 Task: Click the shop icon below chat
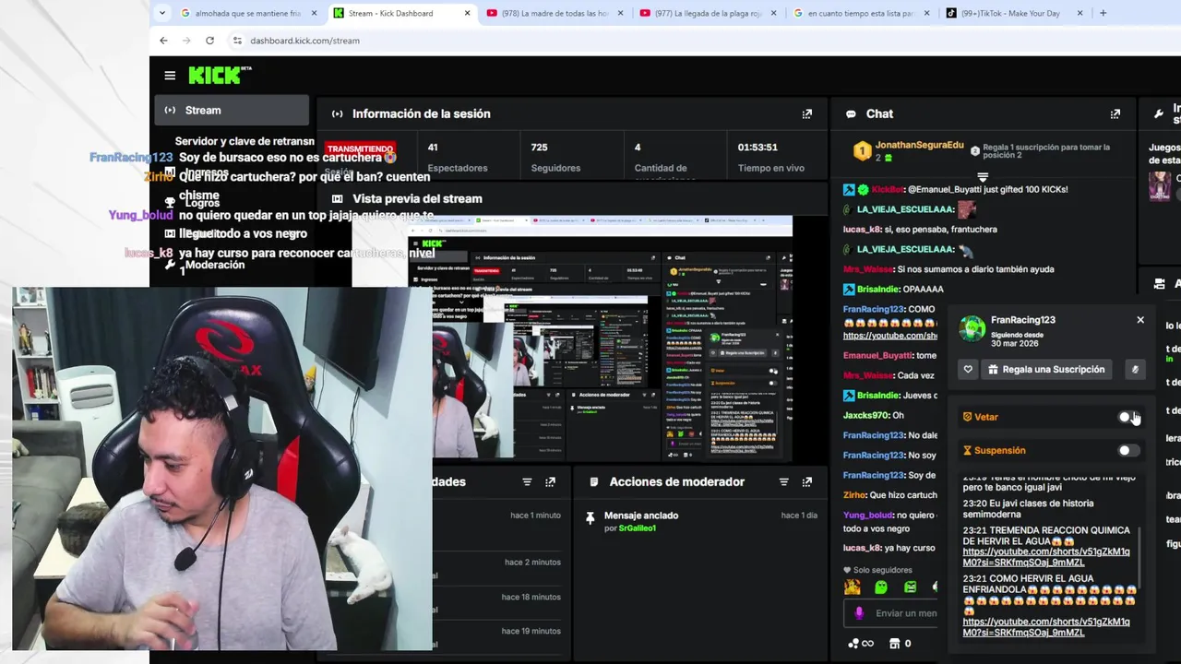(894, 644)
